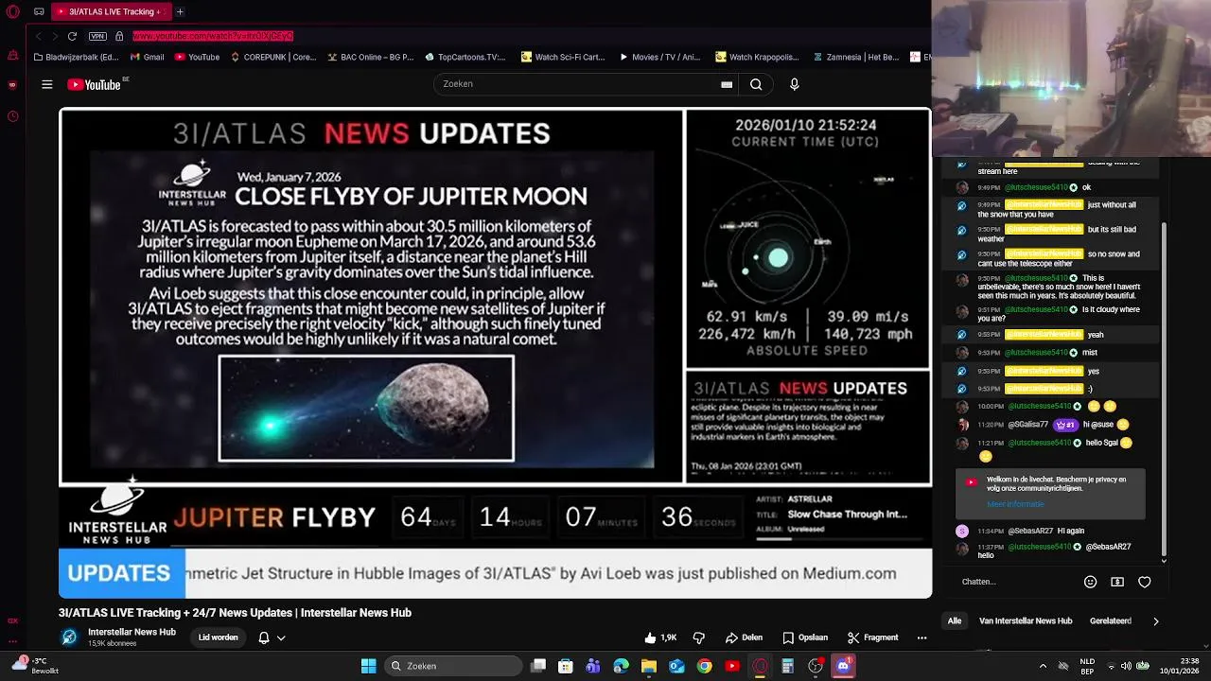This screenshot has width=1211, height=681.
Task: Open the Watch Sci-Fi Cart bookmark
Action: [x=563, y=57]
